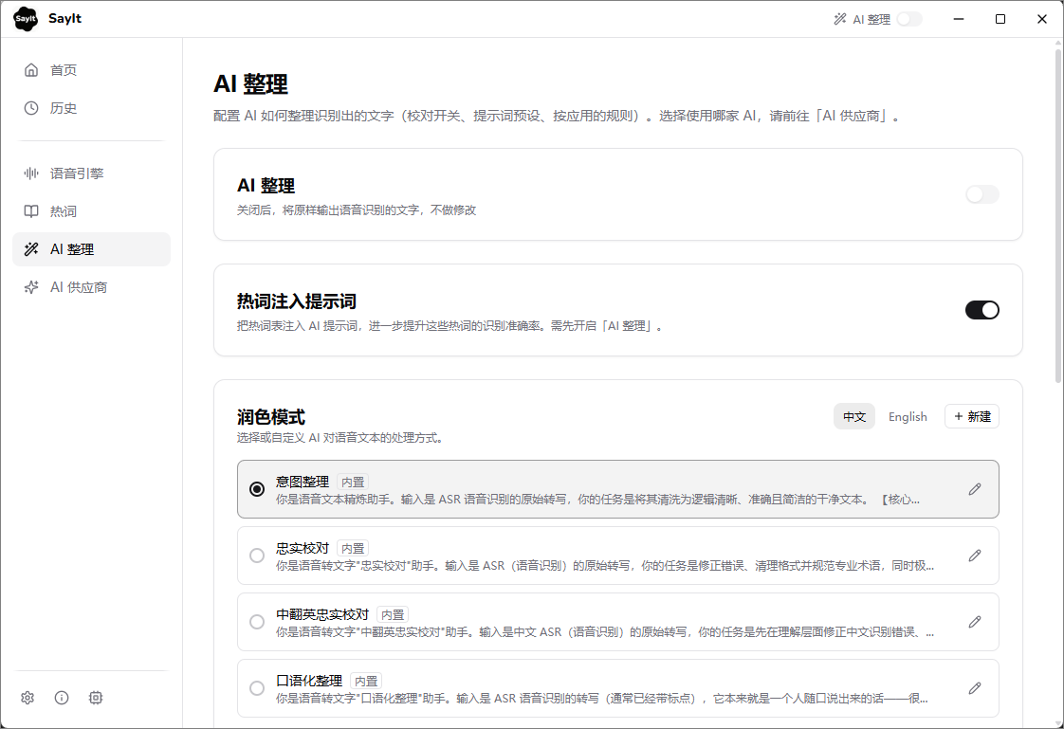Click the home icon next to 首页
Image resolution: width=1064 pixels, height=729 pixels.
(x=31, y=70)
